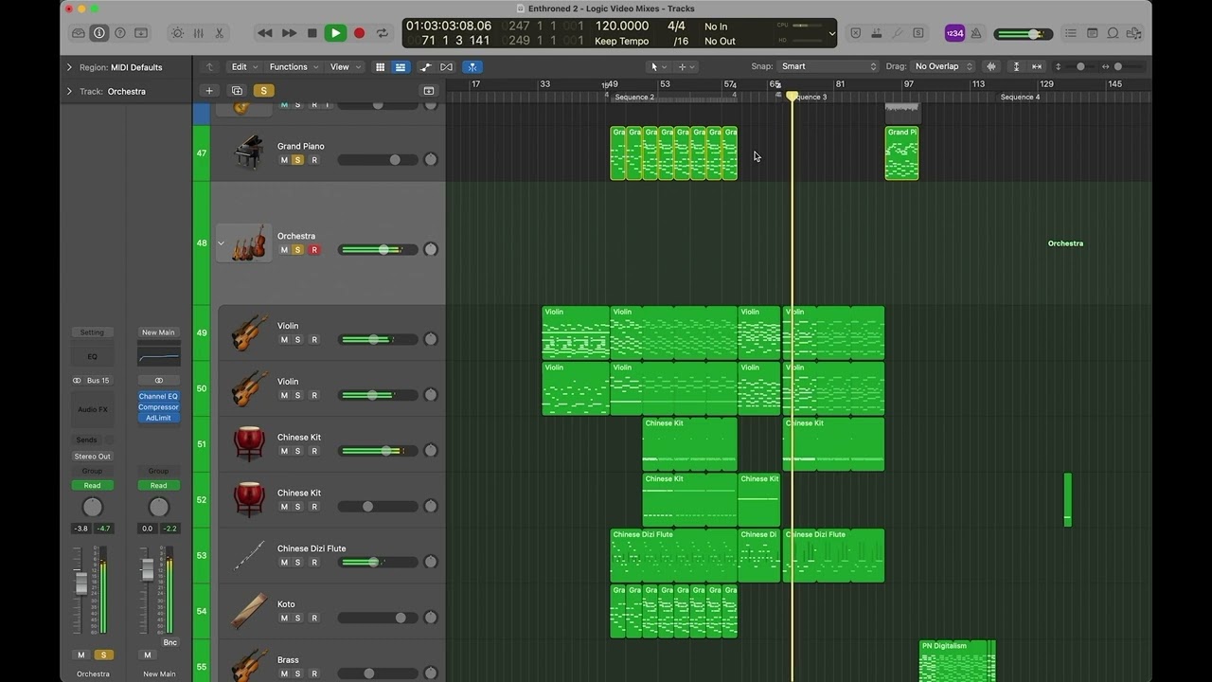Click the Stereo Out output slot
This screenshot has height=682, width=1212.
tap(92, 457)
